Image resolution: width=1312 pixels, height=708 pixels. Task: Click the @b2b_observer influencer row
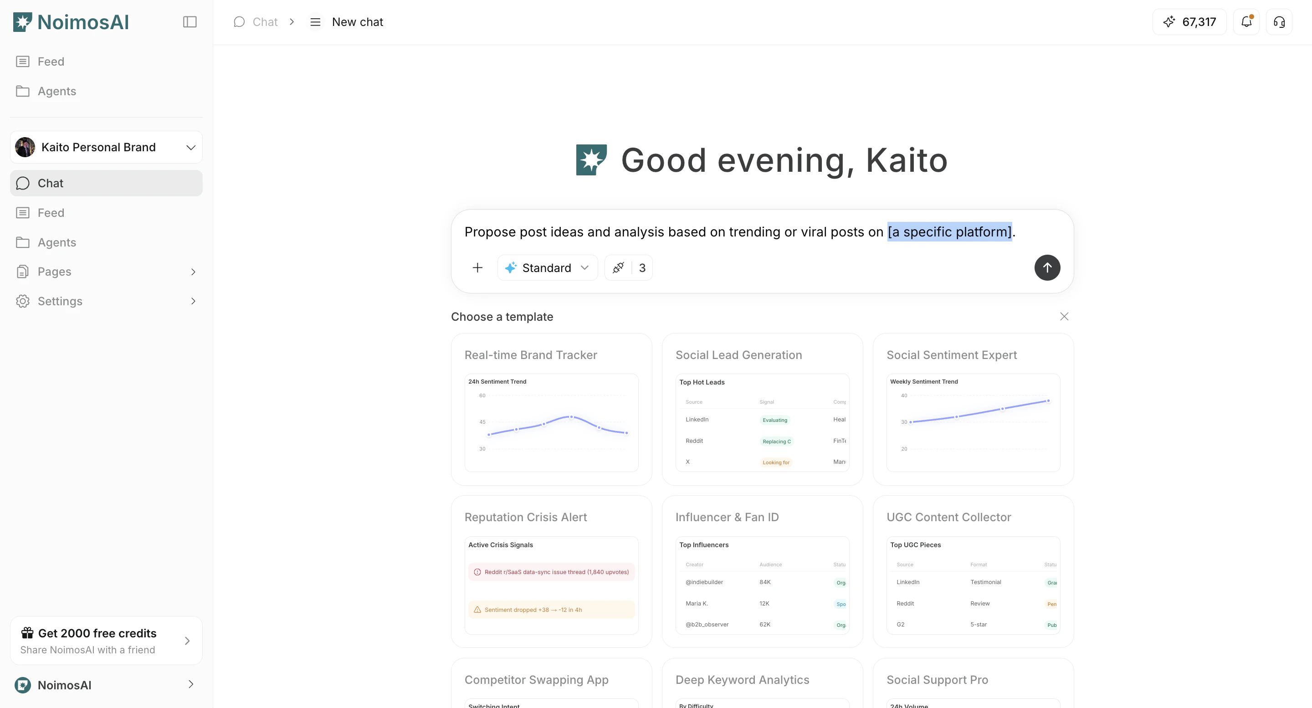click(762, 625)
